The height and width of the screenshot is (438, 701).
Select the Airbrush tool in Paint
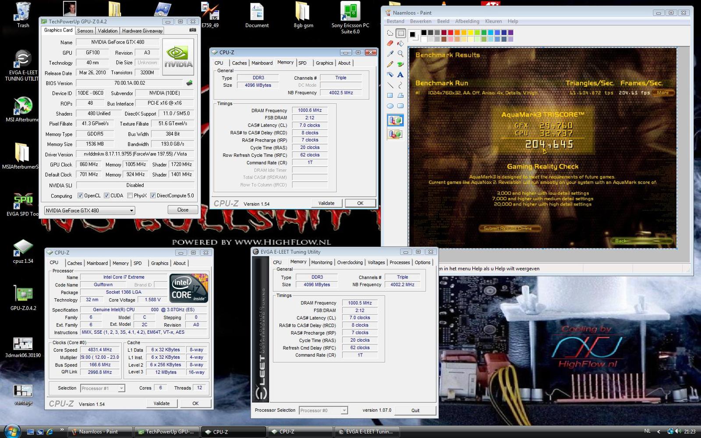point(390,74)
